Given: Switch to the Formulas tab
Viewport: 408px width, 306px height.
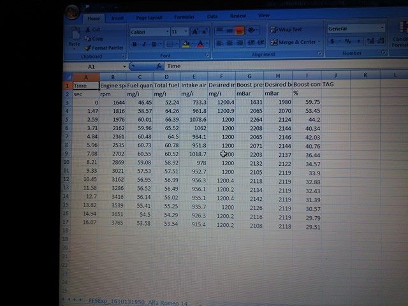Looking at the screenshot, I should coord(184,17).
